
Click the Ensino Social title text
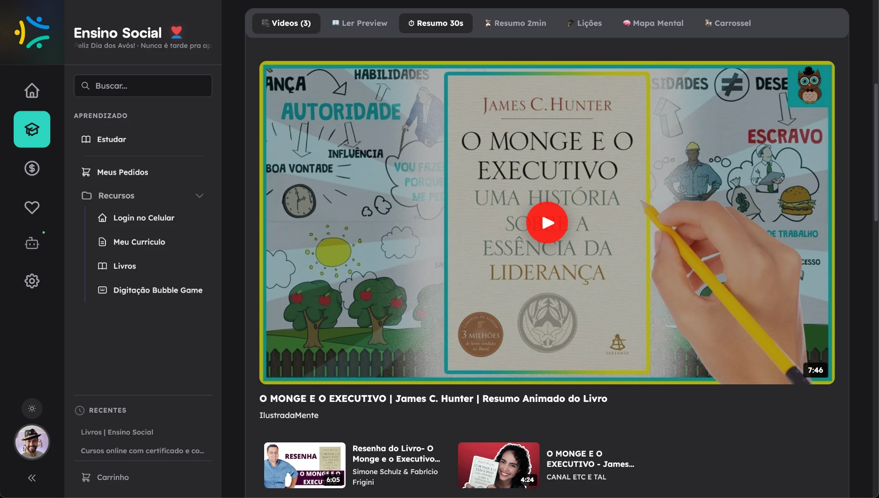118,33
